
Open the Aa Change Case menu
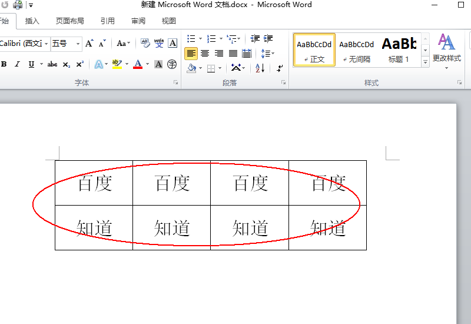click(124, 44)
